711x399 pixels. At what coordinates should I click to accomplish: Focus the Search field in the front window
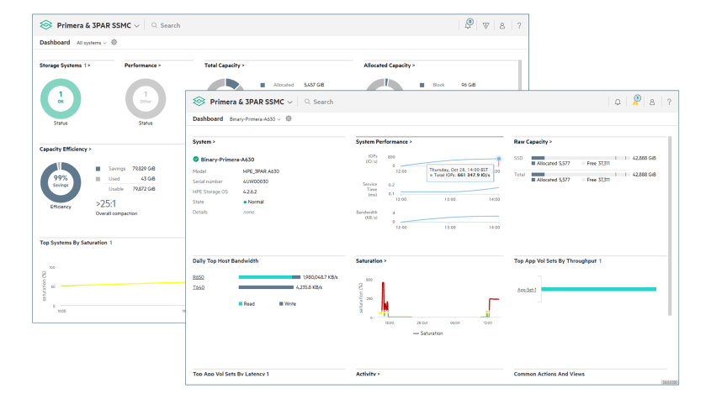pos(323,102)
